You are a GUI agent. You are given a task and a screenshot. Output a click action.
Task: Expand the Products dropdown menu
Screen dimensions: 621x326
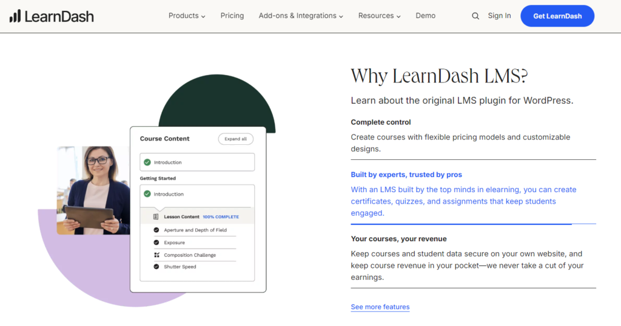coord(187,16)
